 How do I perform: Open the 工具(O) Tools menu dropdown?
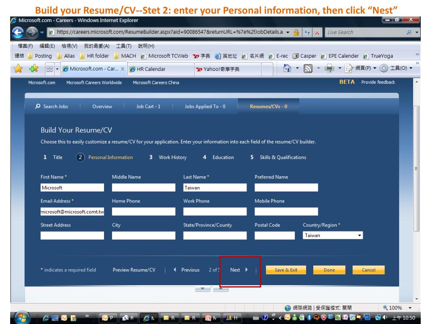coord(396,68)
